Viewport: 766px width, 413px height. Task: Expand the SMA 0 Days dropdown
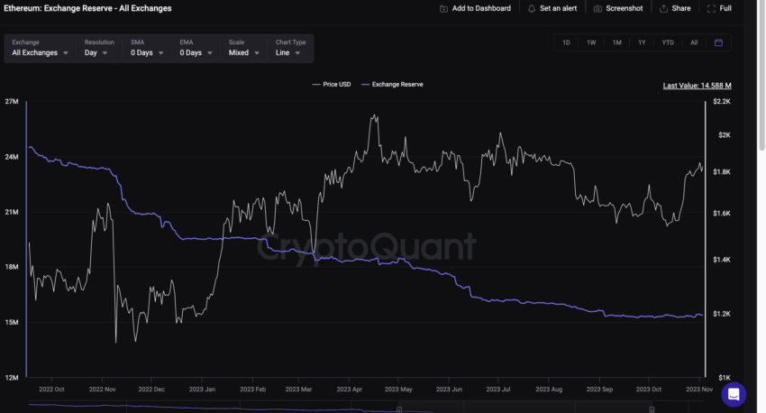[x=147, y=49]
